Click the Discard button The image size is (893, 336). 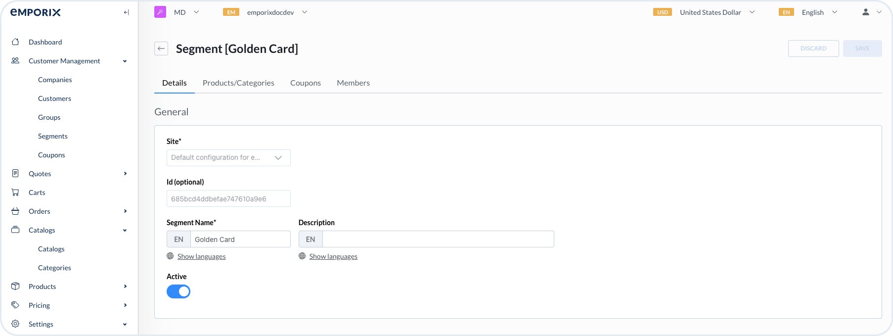coord(813,48)
